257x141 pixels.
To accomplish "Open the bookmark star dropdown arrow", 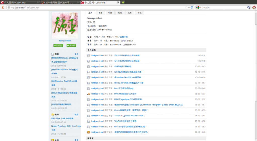I will (189, 8).
